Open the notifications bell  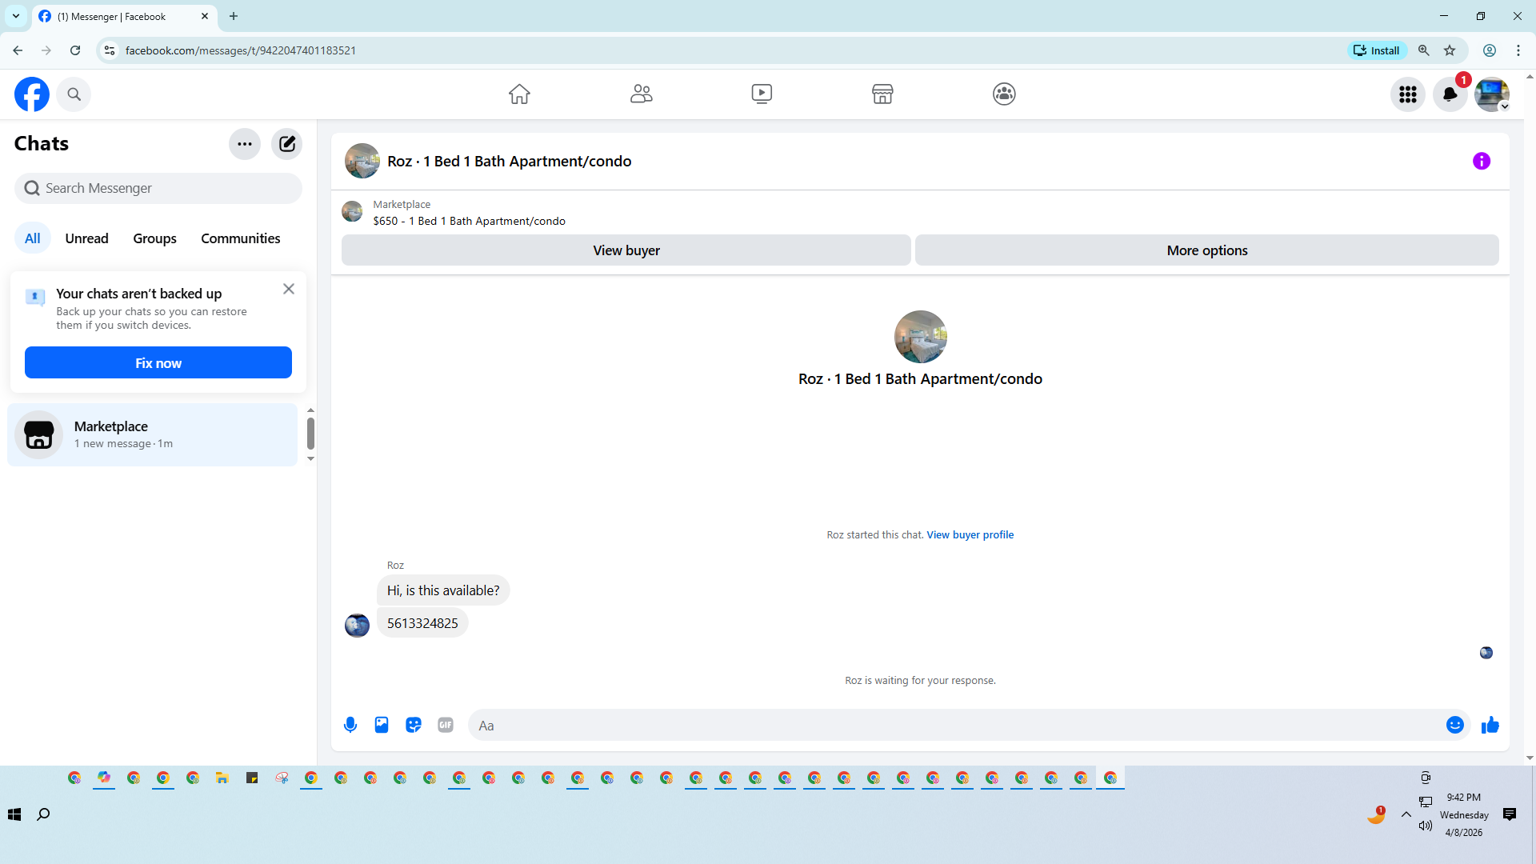[x=1450, y=94]
